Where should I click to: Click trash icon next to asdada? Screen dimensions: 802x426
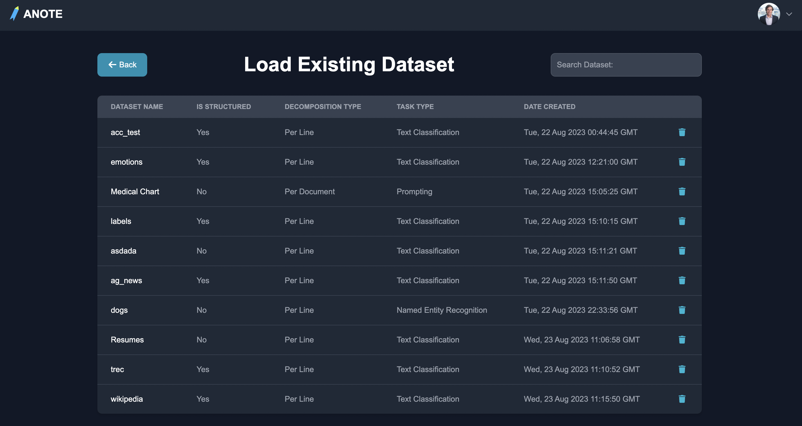[682, 251]
